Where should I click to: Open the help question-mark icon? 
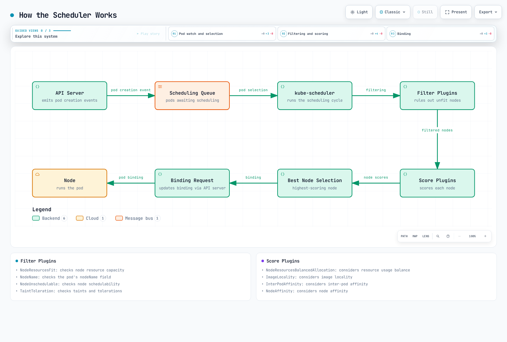coord(448,236)
